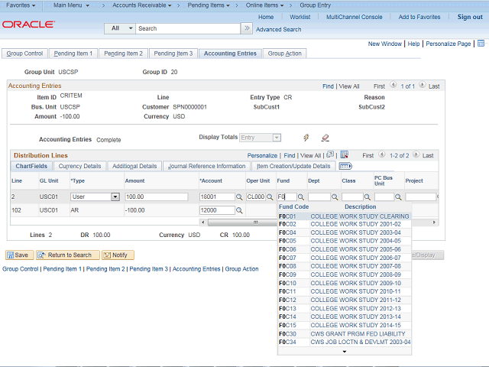Click the eraser delete entries icon

[325, 138]
